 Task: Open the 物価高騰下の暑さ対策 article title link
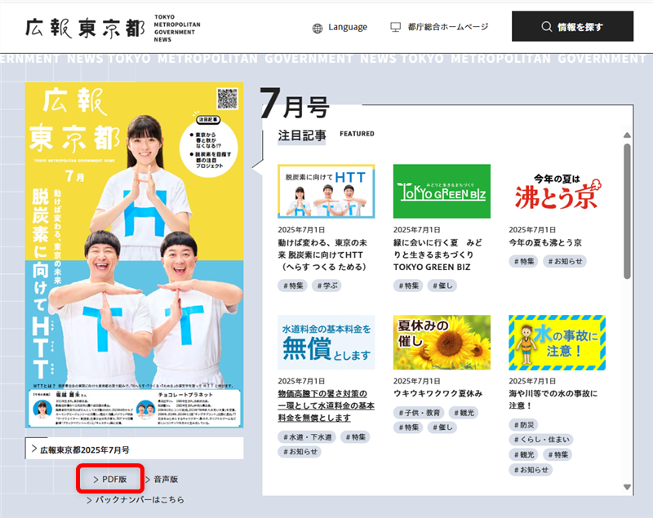coord(326,405)
